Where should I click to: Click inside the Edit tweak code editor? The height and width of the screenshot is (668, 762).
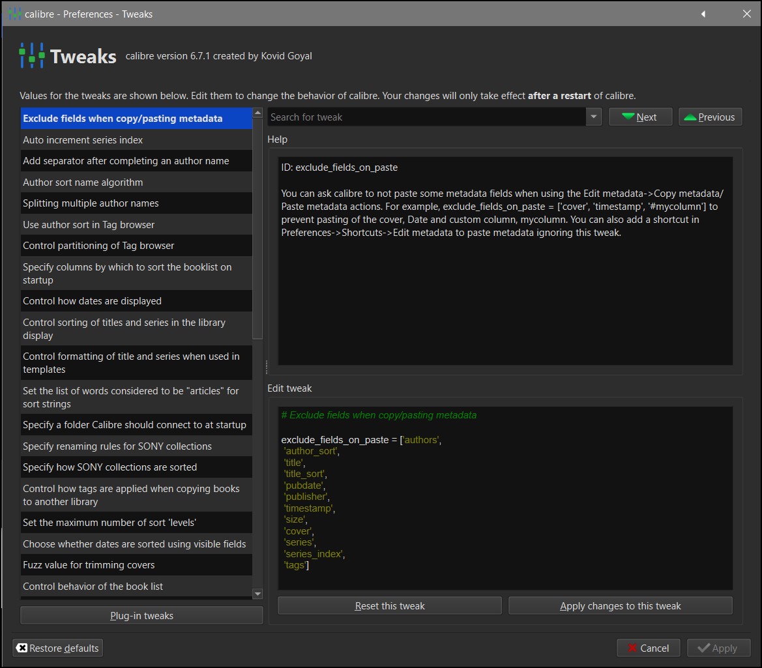[x=505, y=498]
